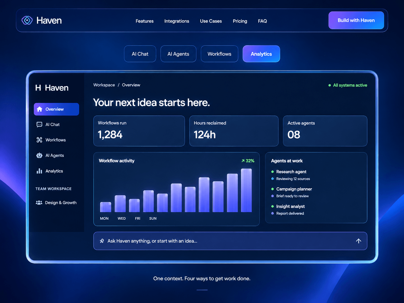Click the chart bar above the MON label
The image size is (404, 303).
(106, 207)
